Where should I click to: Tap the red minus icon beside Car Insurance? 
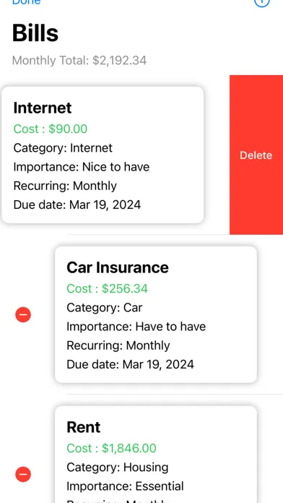point(23,314)
